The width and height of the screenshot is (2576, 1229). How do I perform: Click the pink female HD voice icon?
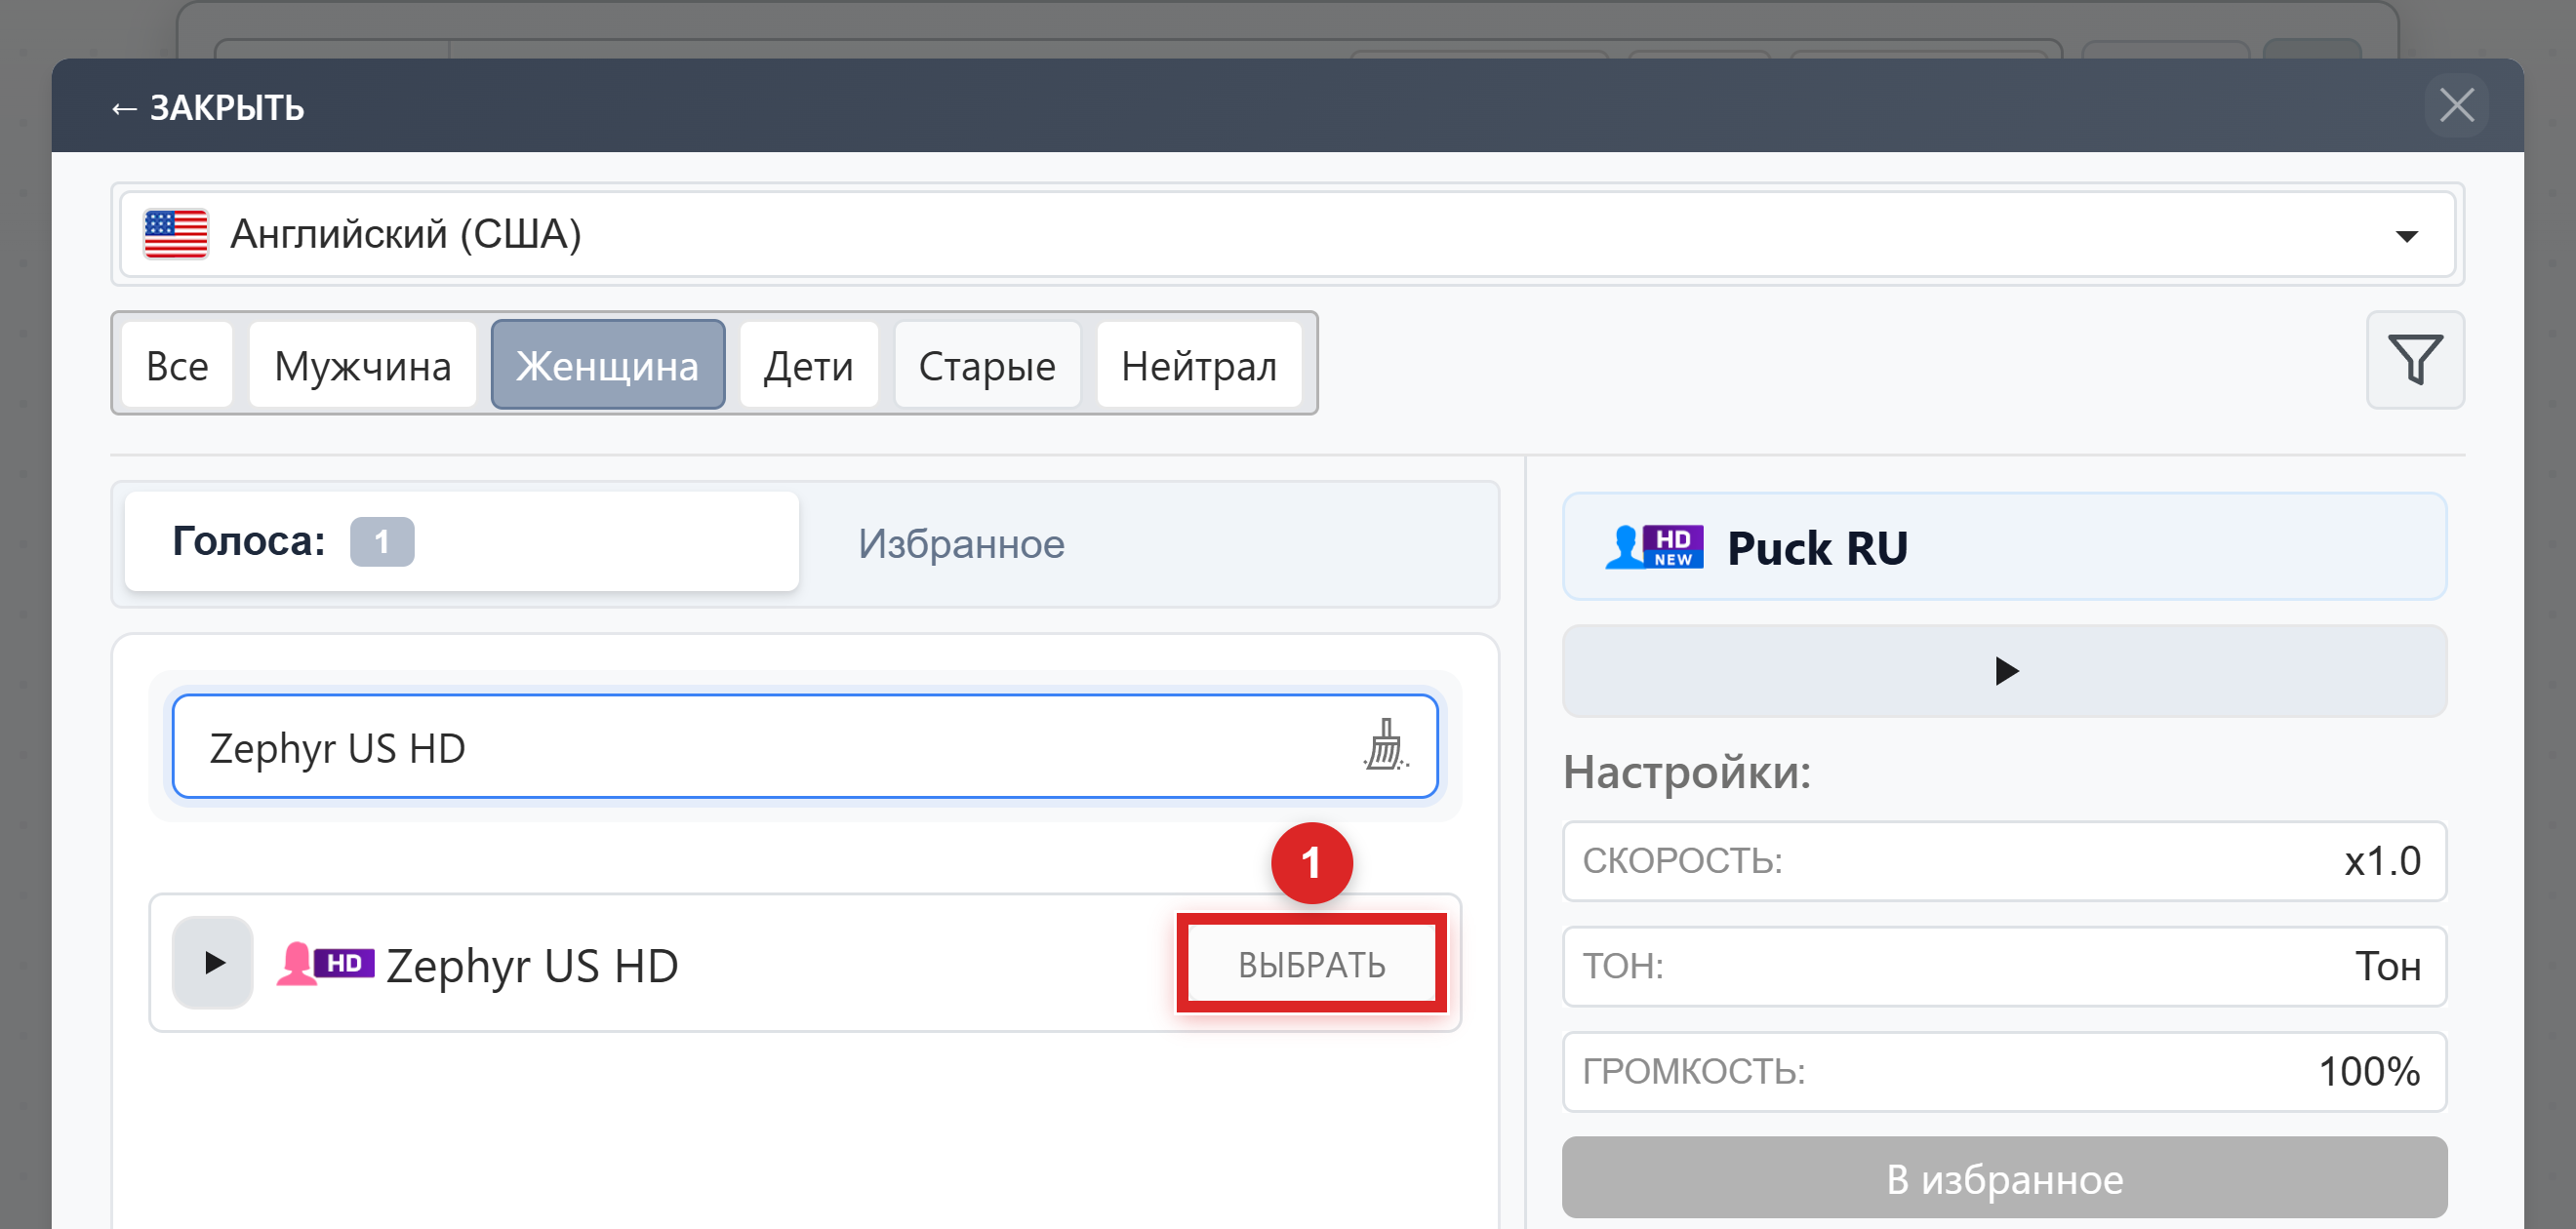(325, 963)
